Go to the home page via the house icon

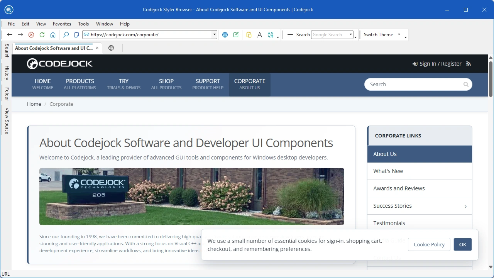coord(53,35)
